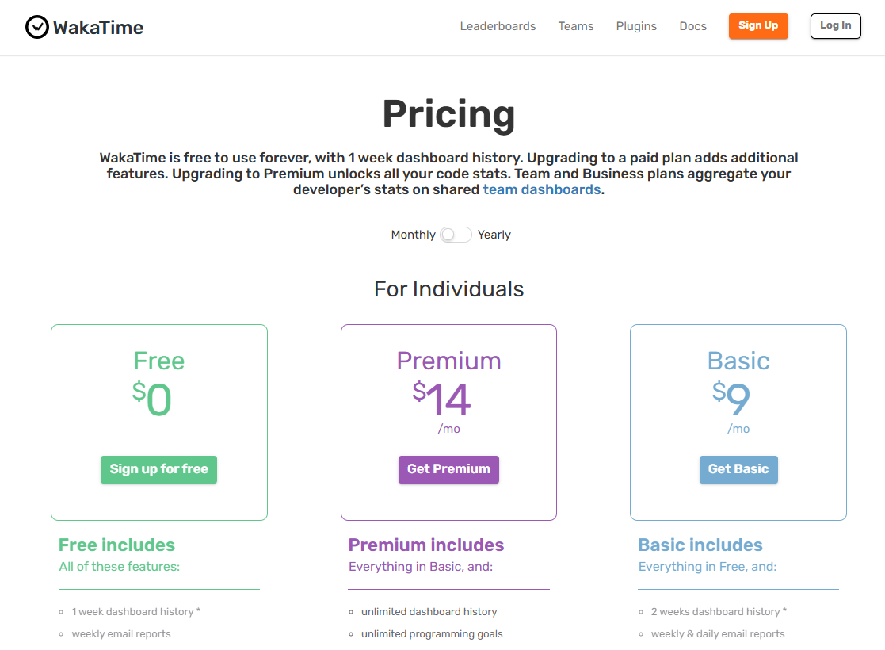Image resolution: width=885 pixels, height=650 pixels.
Task: Click the Get Premium purple button
Action: click(448, 469)
